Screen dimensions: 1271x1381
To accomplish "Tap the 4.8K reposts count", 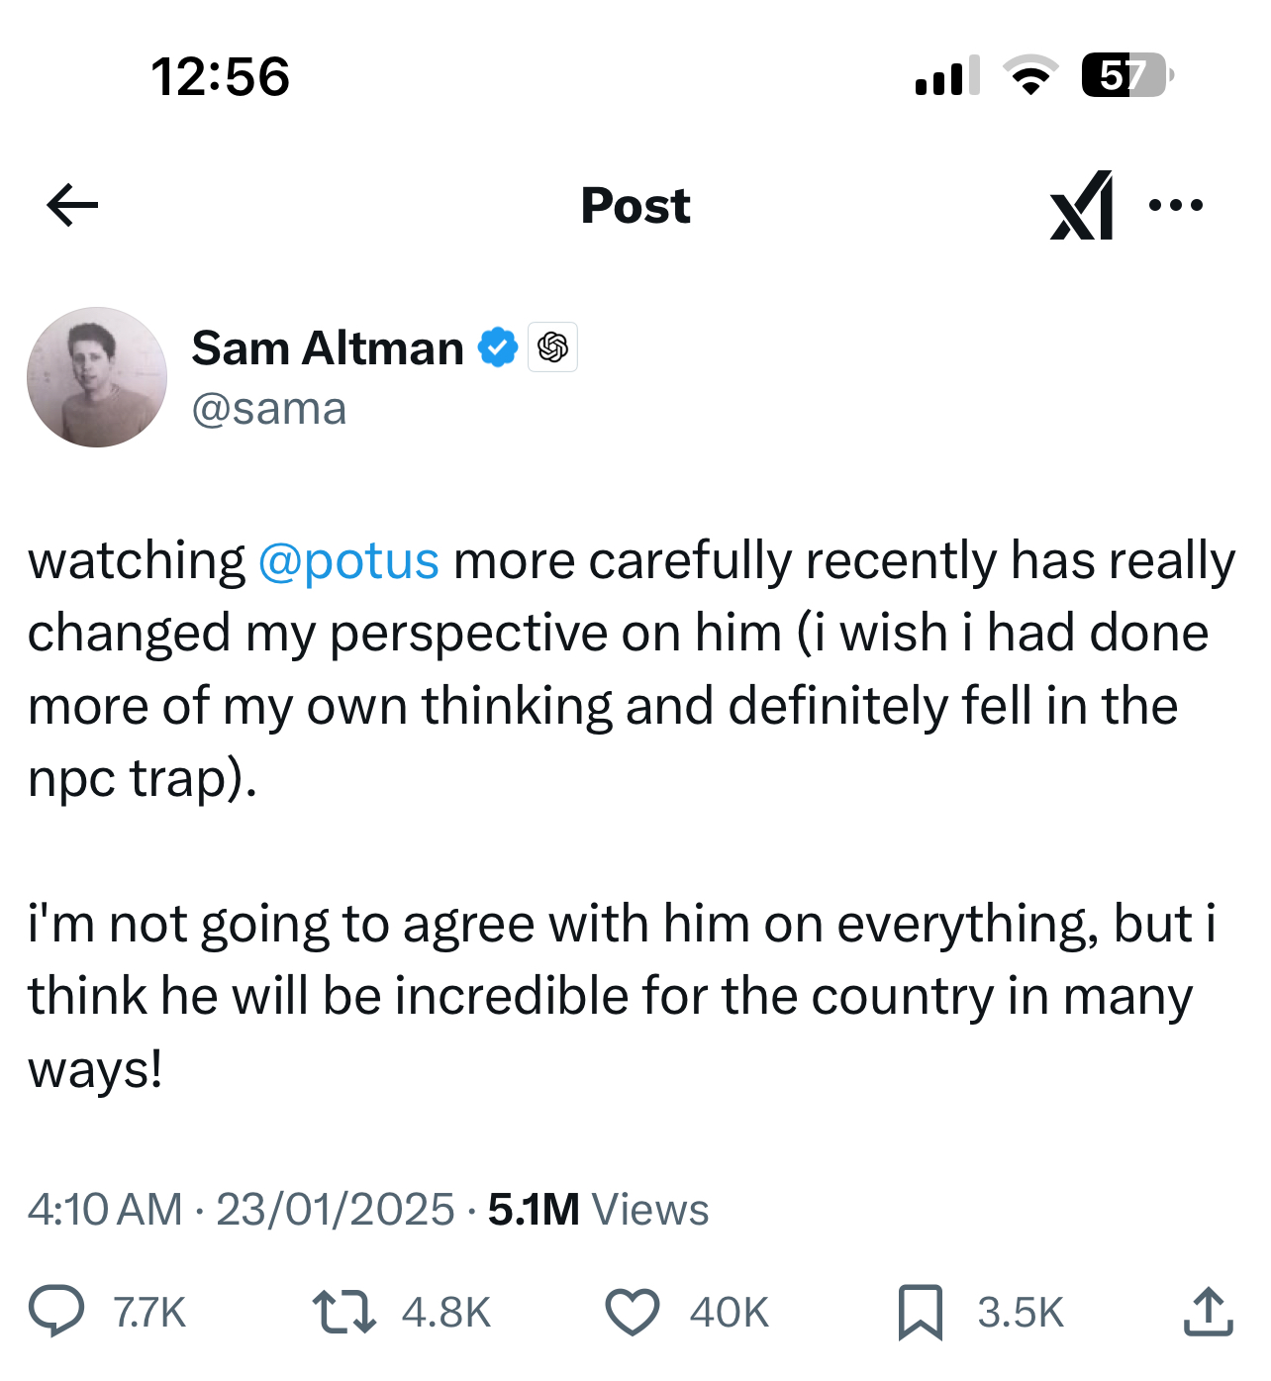I will click(x=446, y=1313).
